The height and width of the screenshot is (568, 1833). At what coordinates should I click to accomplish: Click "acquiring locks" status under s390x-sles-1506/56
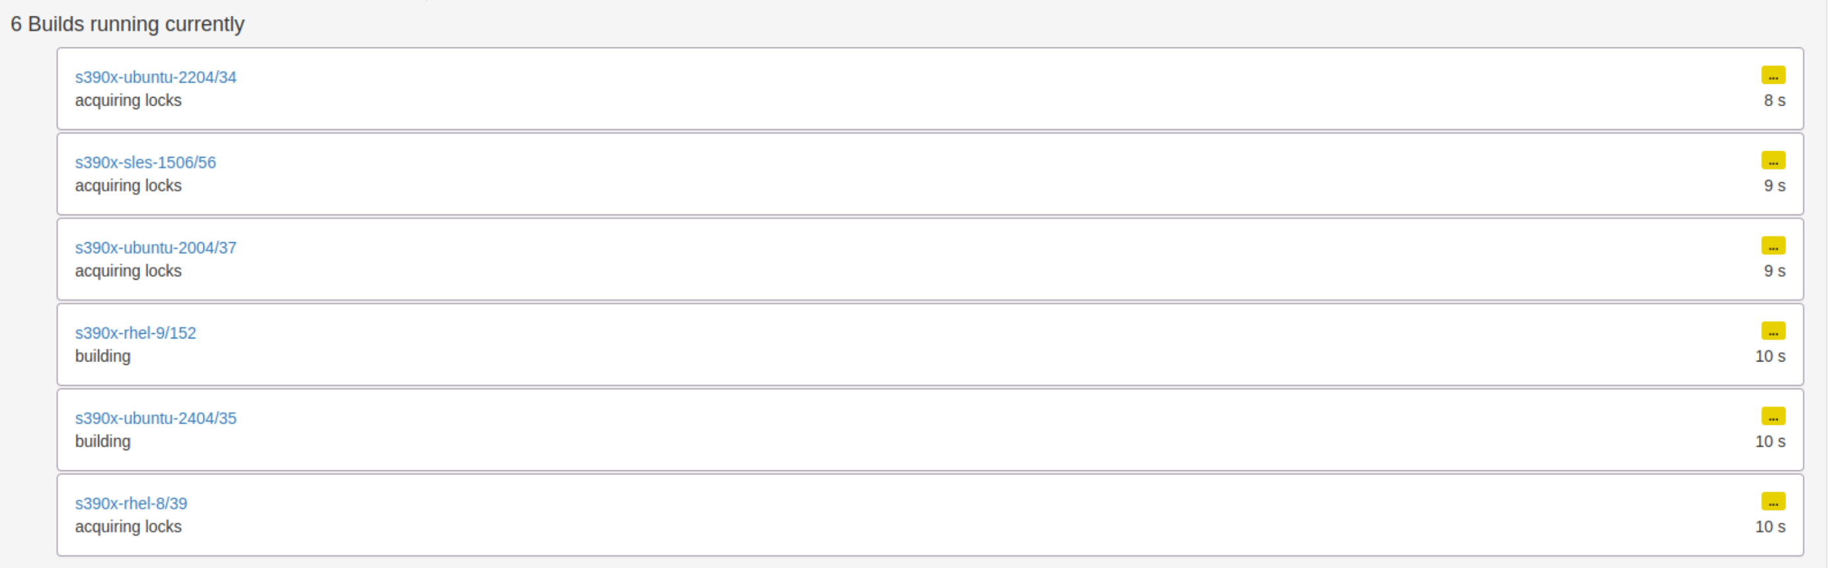[x=128, y=185]
